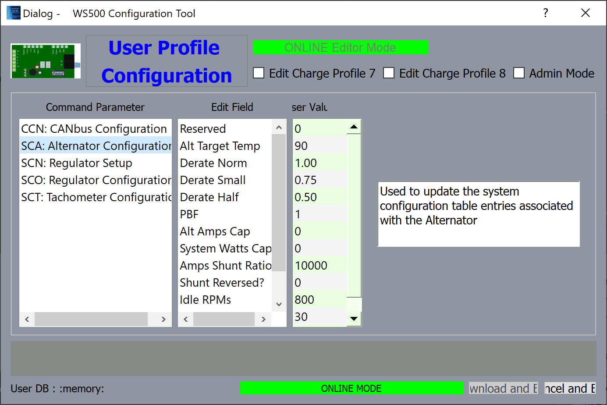Click the User DB :memory: label
Screen dimensions: 607x405
(57, 388)
